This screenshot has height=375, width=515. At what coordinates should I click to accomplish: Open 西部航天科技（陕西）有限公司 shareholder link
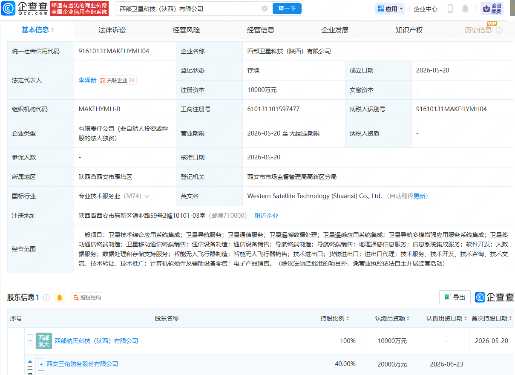[x=96, y=341]
